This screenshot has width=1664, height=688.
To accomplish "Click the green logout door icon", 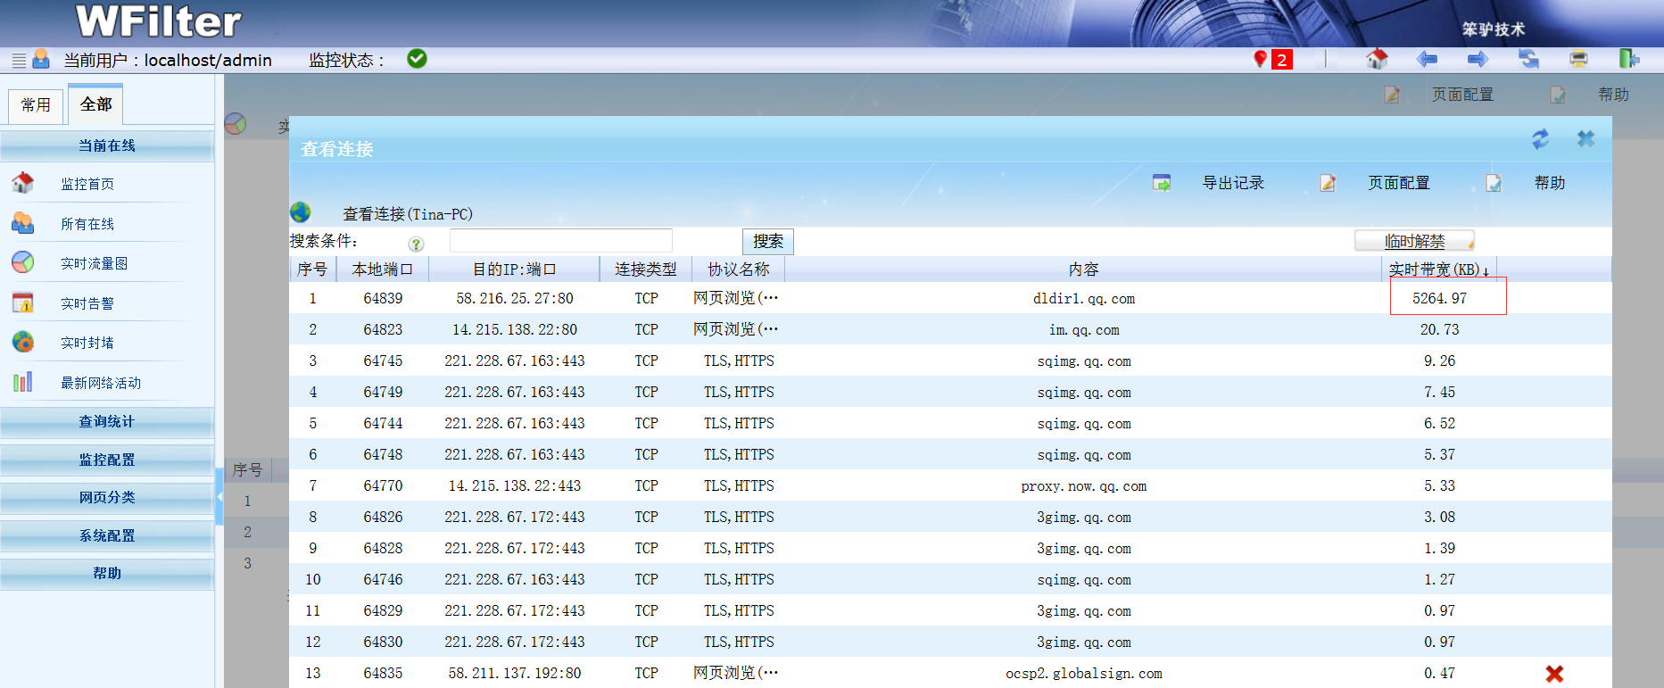I will pyautogui.click(x=1628, y=59).
